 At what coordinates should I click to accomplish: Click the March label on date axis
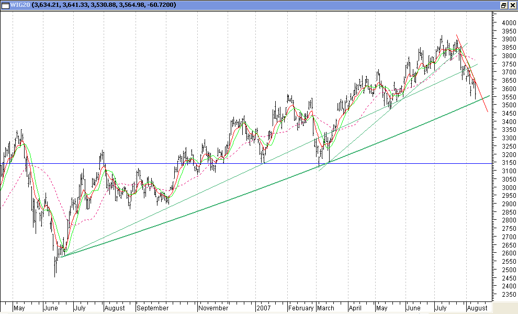[325, 308]
